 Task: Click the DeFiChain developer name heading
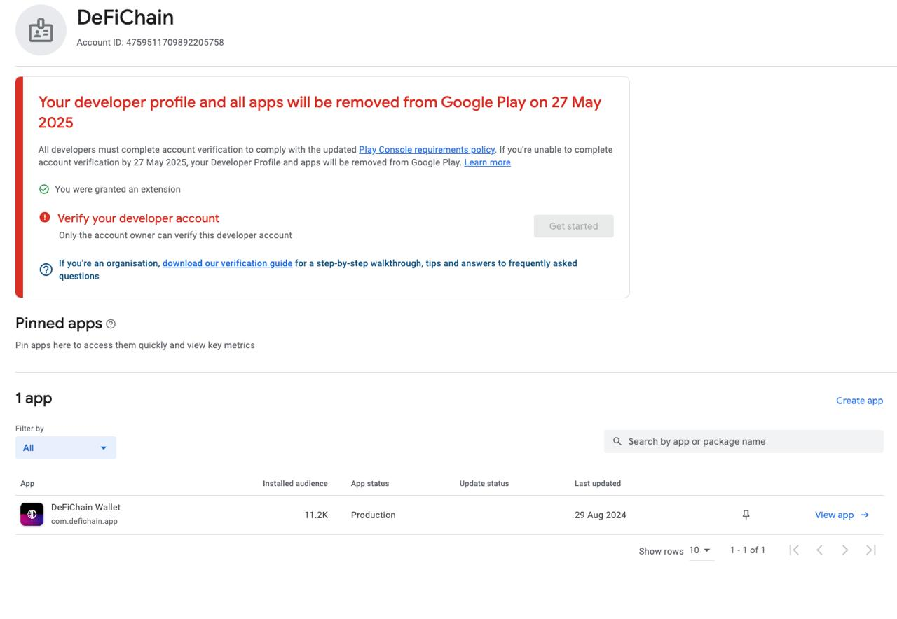pos(125,17)
